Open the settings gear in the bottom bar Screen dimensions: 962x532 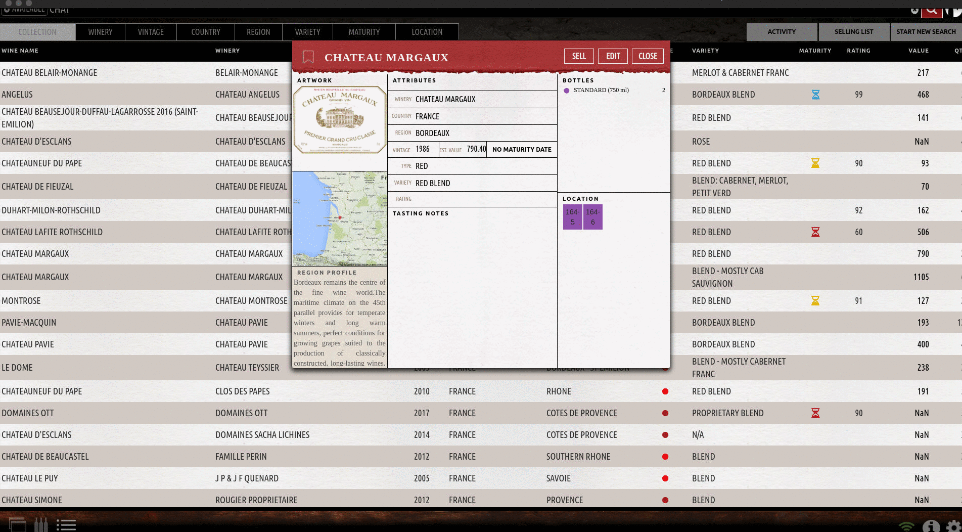(x=953, y=526)
